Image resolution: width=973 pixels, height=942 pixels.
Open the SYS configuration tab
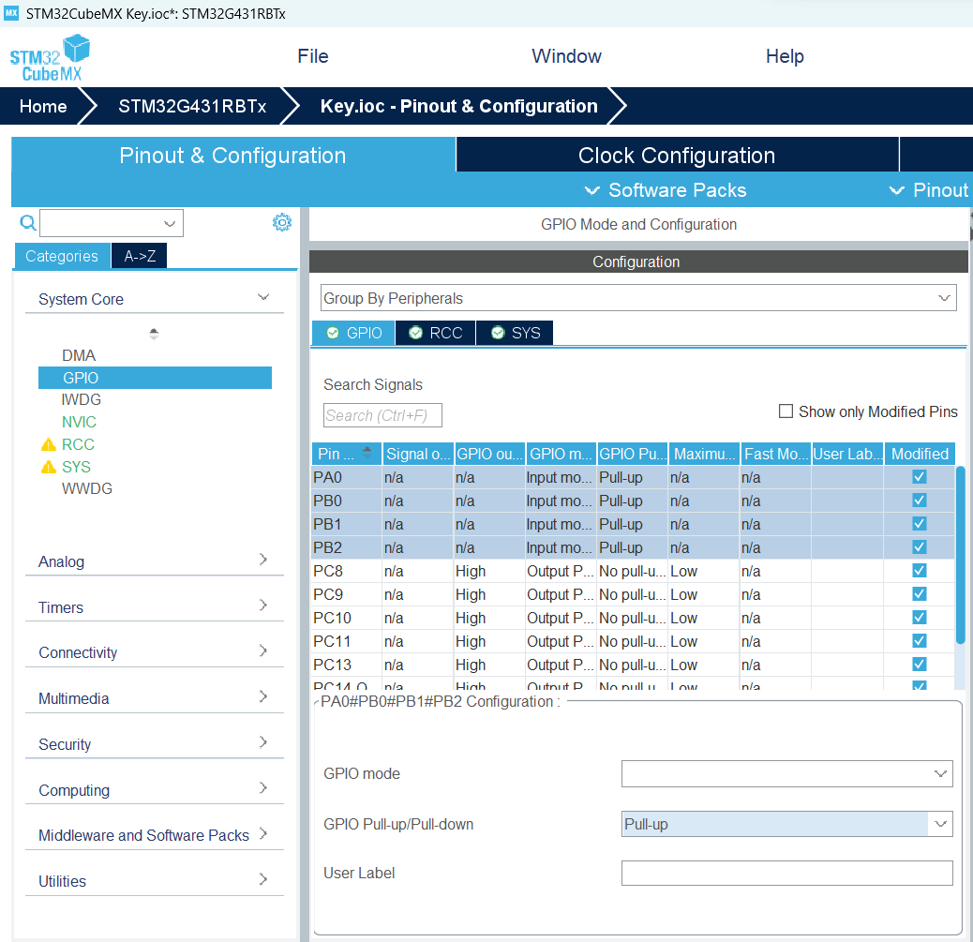click(x=515, y=333)
